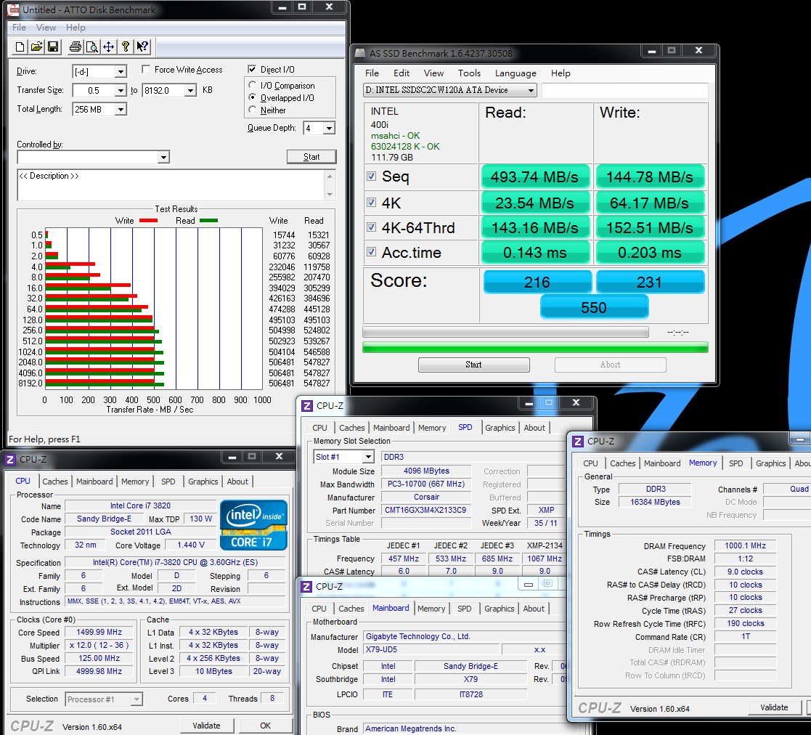Activate the context help pointer icon
Viewport: 811px width, 735px height.
coord(142,47)
